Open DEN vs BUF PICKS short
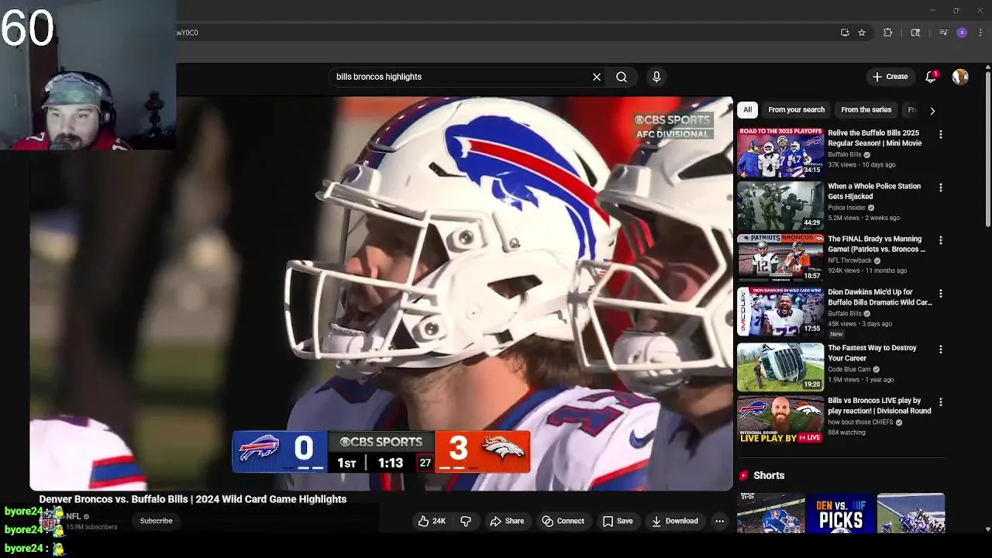Image resolution: width=992 pixels, height=558 pixels. pyautogui.click(x=841, y=514)
